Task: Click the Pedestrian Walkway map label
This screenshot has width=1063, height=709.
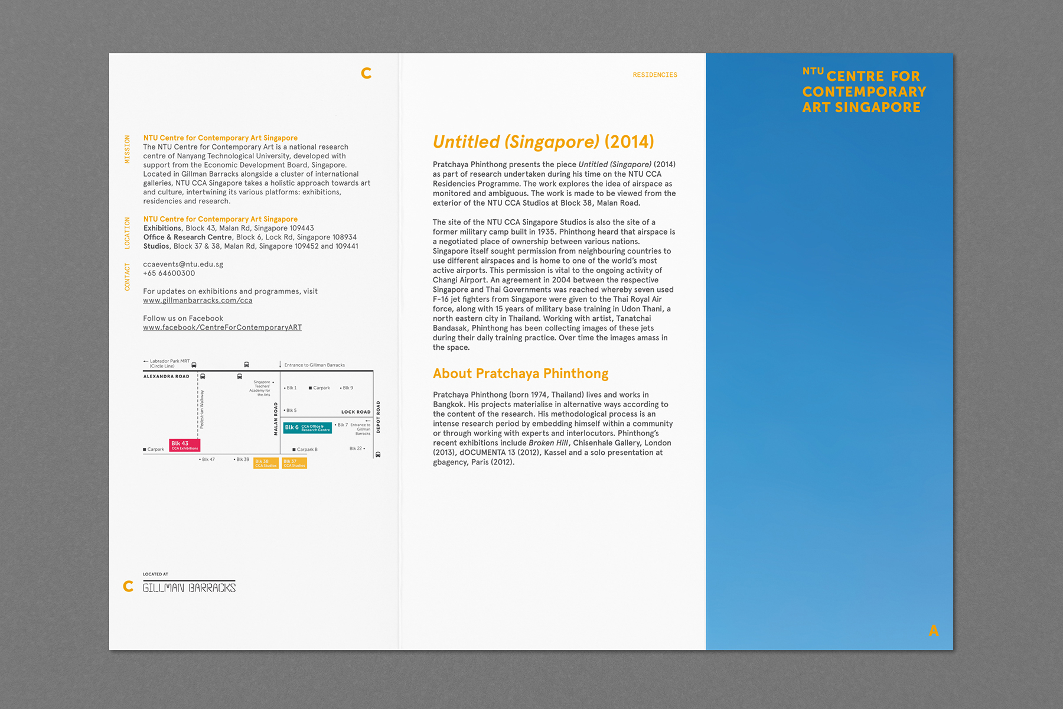Action: coord(202,409)
